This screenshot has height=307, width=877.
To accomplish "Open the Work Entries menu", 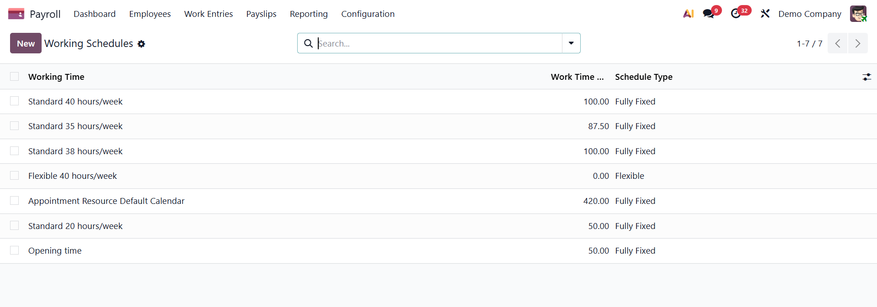I will coord(209,14).
